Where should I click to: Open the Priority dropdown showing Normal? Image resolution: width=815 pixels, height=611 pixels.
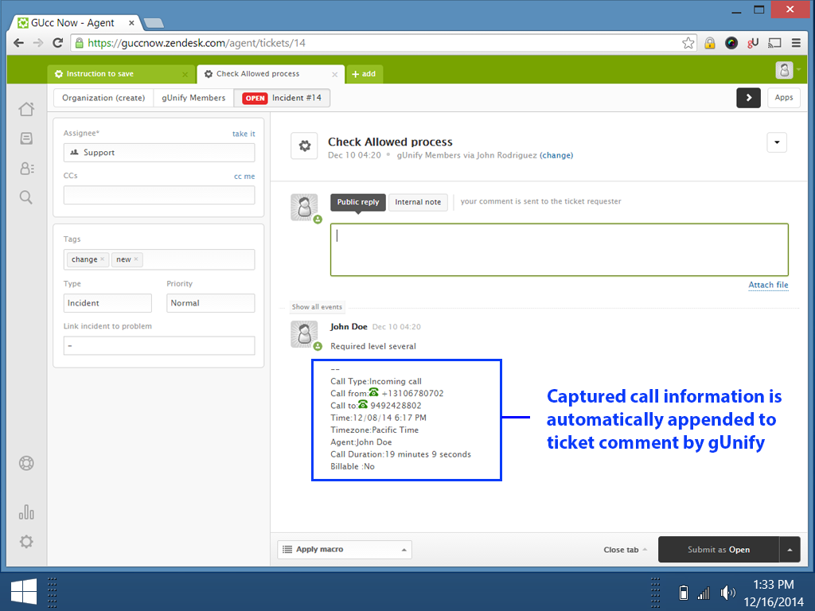210,303
